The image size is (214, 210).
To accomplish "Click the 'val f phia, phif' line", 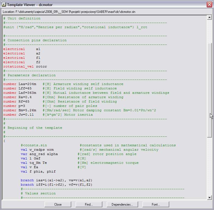I will click(38, 171).
